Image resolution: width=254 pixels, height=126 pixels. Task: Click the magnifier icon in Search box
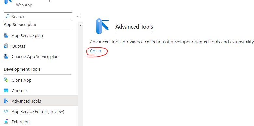pyautogui.click(x=7, y=16)
